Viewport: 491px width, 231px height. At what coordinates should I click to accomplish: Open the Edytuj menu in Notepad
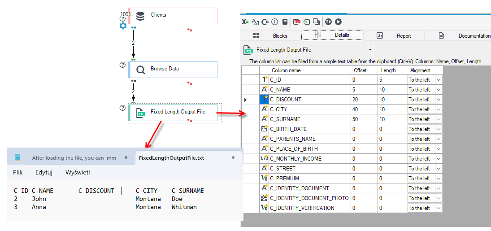[44, 172]
